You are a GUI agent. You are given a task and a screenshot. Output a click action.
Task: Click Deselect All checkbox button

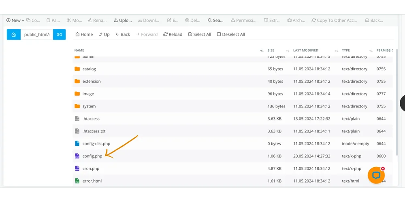click(x=231, y=34)
